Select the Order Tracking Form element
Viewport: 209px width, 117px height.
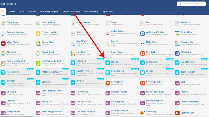pos(52,93)
